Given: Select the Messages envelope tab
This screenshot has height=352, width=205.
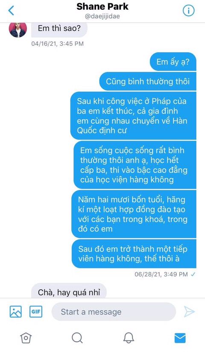Looking at the screenshot, I should coord(180,338).
